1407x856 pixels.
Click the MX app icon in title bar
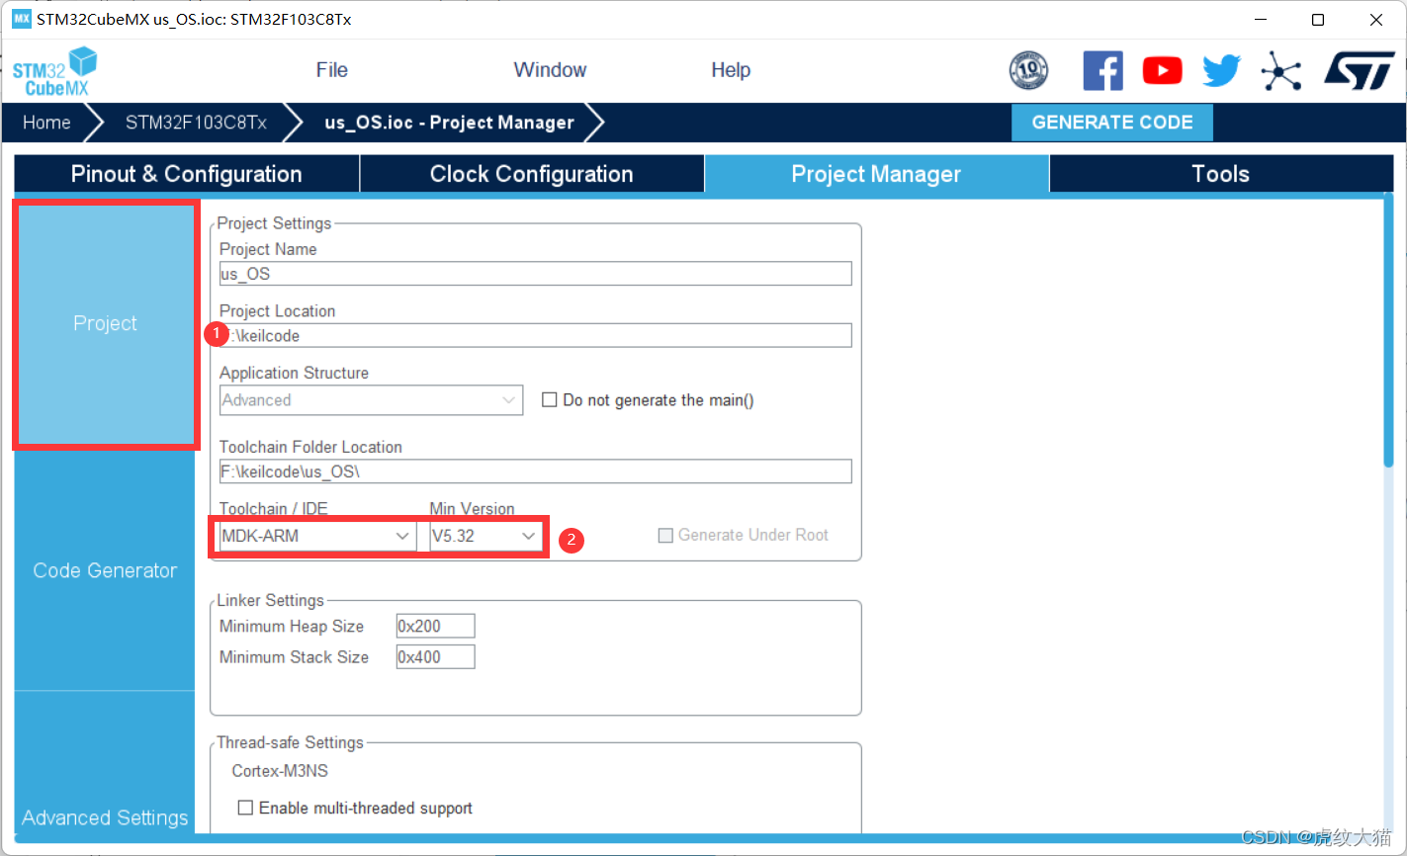pyautogui.click(x=21, y=19)
